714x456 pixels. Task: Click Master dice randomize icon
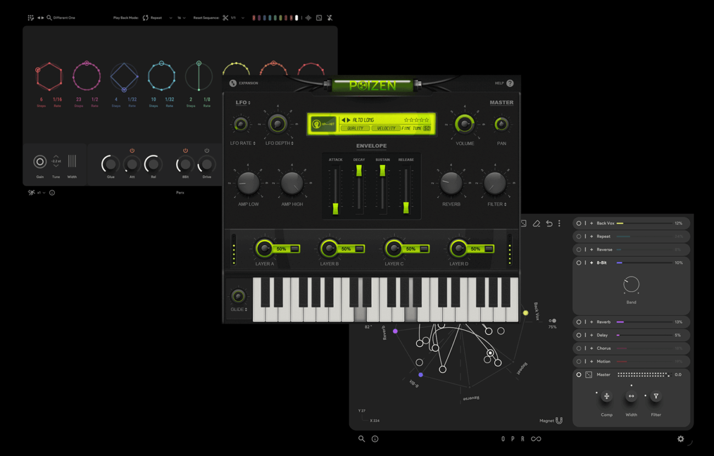589,375
